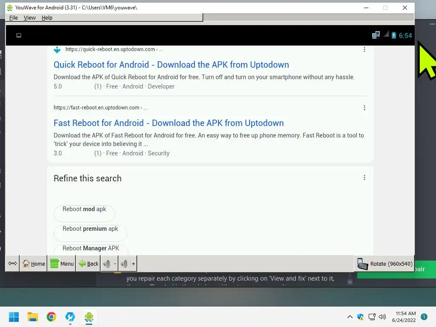Raise volume with the speaker plus button
Viewport: 436px width, 327px height.
click(x=128, y=263)
